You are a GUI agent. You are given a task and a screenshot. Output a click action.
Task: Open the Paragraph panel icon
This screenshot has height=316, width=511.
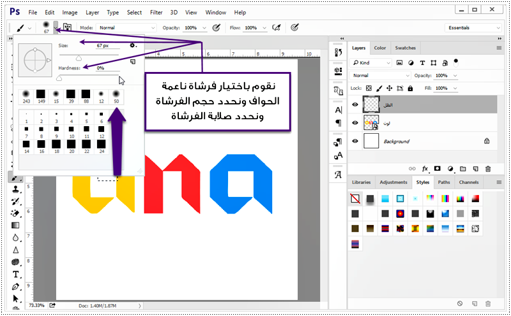point(339,123)
